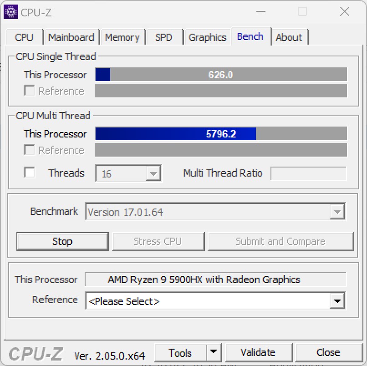
Task: Open the Mainboard tab
Action: 71,37
